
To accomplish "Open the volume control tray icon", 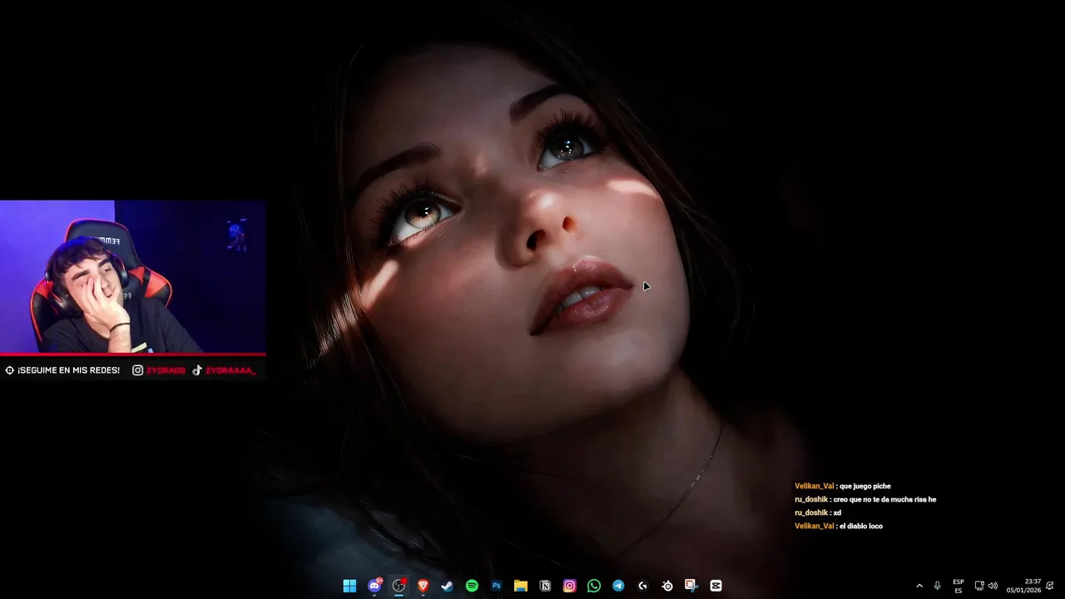I will click(993, 586).
